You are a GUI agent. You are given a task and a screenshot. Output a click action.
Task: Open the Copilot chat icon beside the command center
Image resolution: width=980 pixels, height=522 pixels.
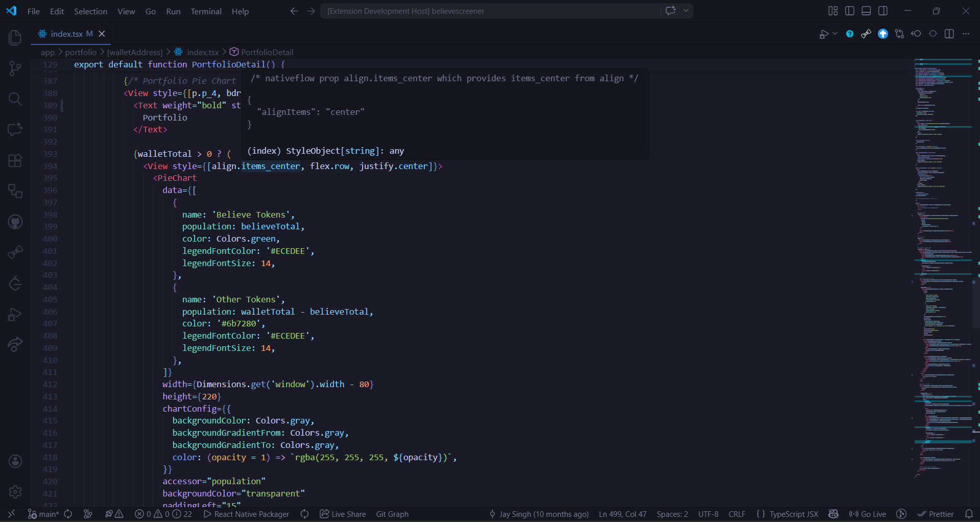(671, 11)
